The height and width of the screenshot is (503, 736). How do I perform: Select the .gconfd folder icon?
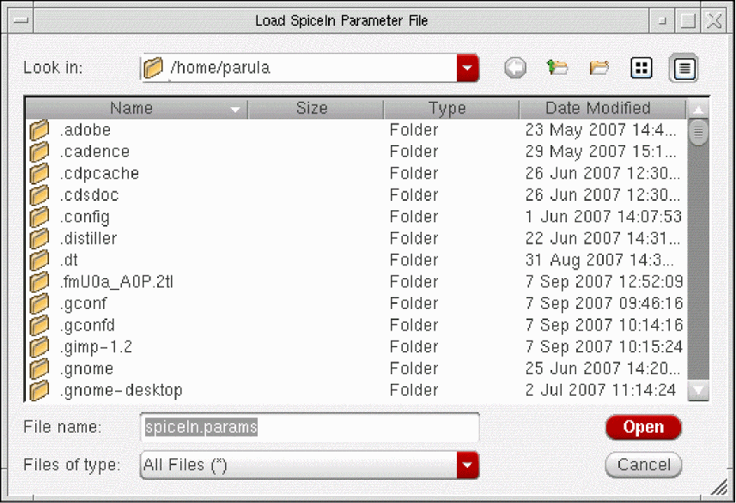[40, 325]
